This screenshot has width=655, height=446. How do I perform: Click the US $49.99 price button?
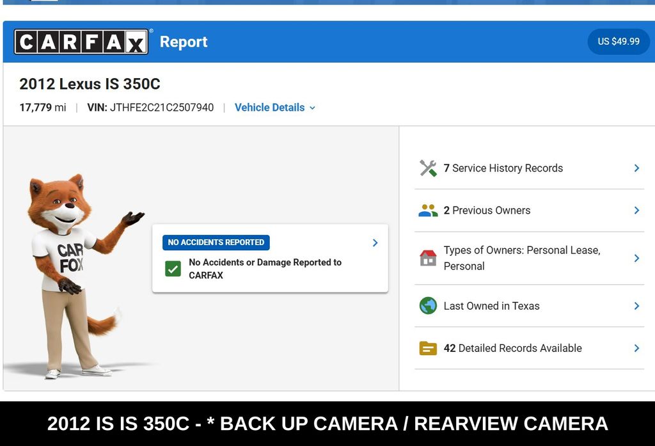tap(619, 42)
